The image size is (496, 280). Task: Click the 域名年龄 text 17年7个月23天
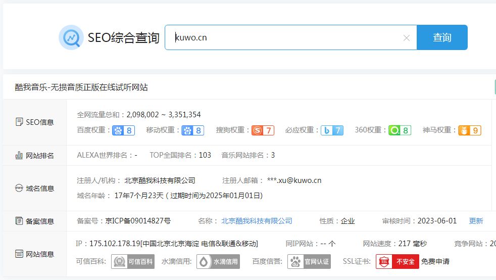pyautogui.click(x=139, y=196)
